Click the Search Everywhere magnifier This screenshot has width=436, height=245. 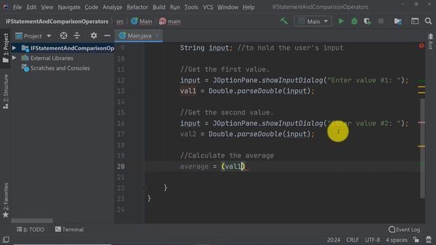pyautogui.click(x=429, y=21)
